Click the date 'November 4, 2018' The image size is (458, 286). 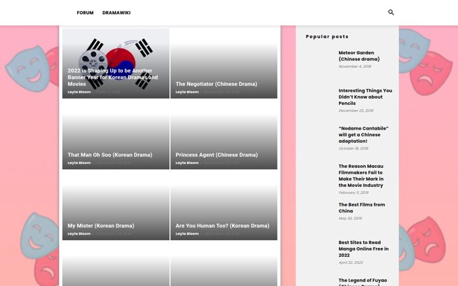tap(354, 67)
